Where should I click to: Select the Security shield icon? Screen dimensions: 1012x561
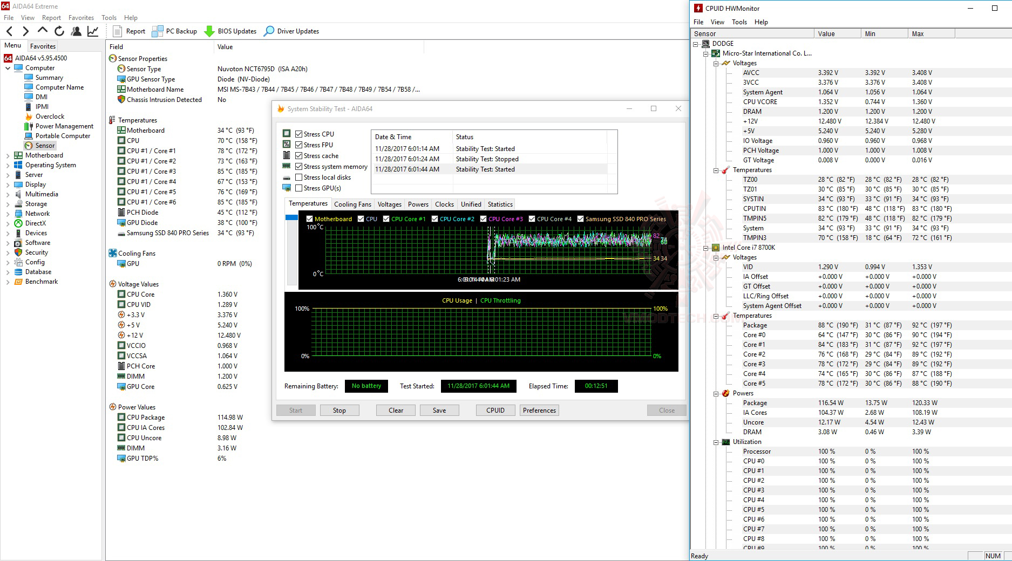pos(18,252)
